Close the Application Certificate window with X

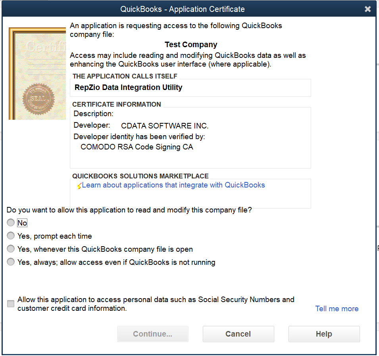click(x=367, y=9)
